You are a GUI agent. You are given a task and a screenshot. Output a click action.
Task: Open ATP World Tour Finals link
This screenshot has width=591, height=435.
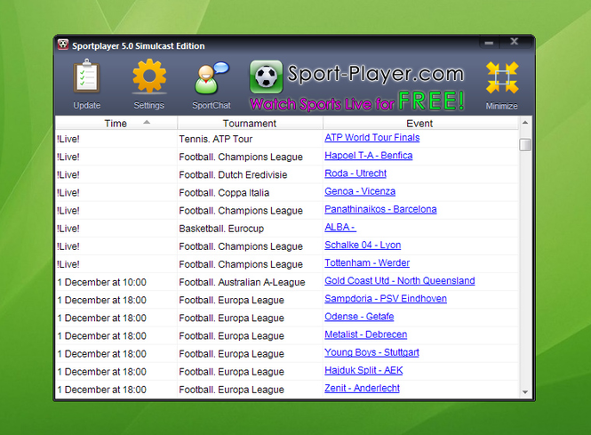click(x=372, y=138)
